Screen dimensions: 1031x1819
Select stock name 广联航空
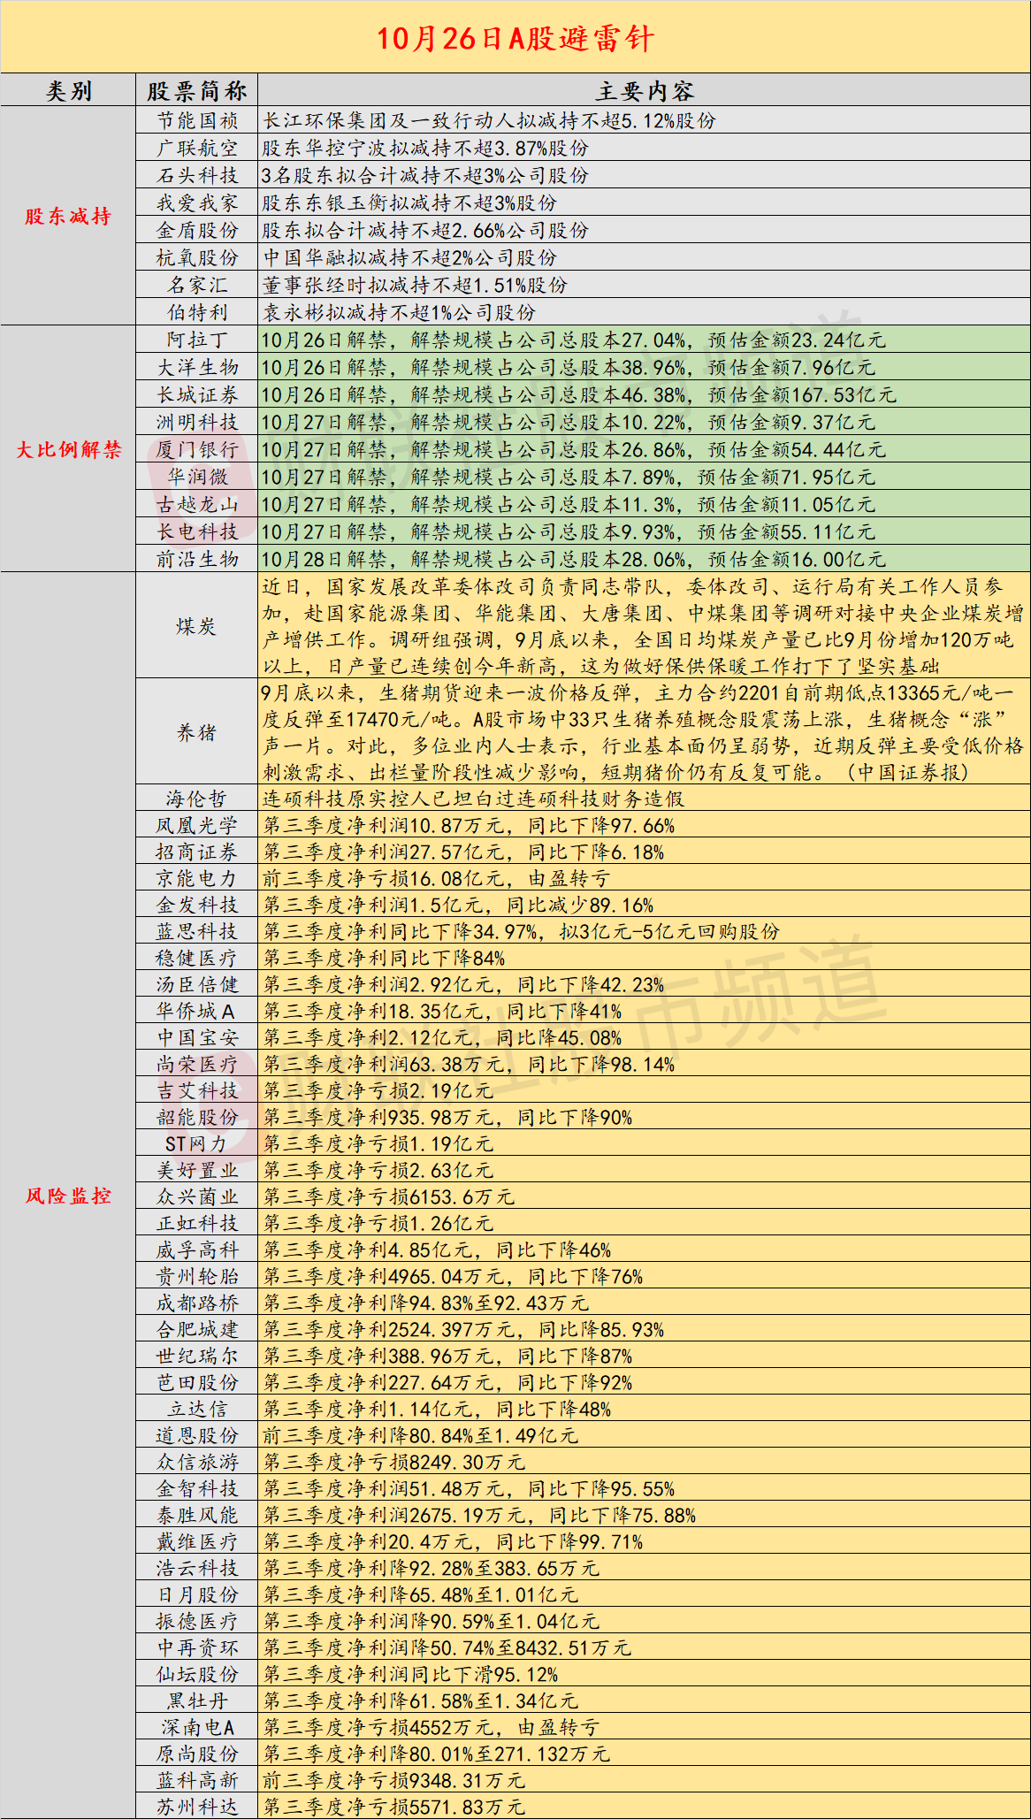pos(197,148)
